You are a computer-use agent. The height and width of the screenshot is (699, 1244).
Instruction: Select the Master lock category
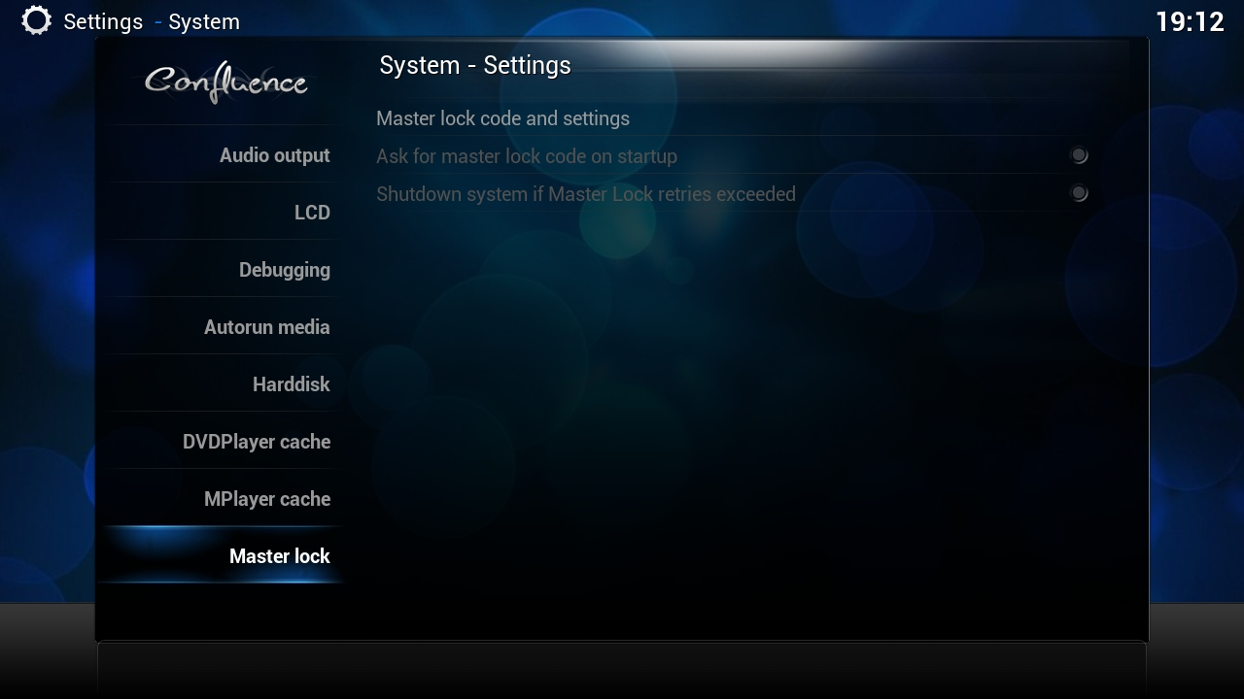(x=223, y=556)
